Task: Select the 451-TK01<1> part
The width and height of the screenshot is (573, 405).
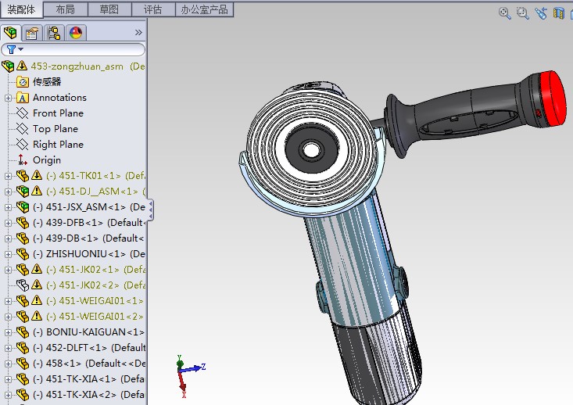Action: click(95, 176)
